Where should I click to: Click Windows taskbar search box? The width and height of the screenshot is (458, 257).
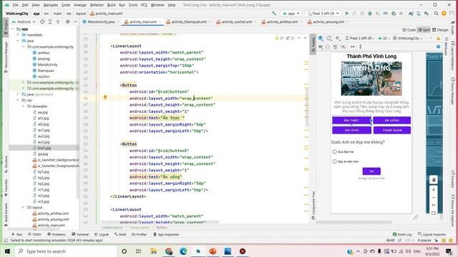pos(66,251)
